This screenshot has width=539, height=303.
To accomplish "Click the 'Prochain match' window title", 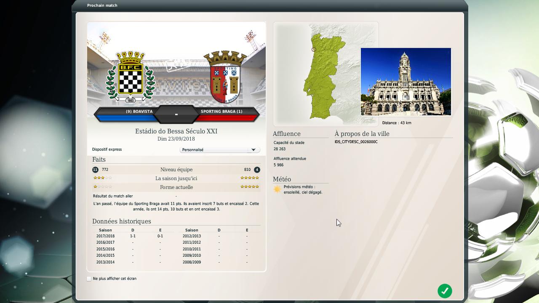I will 102,5.
